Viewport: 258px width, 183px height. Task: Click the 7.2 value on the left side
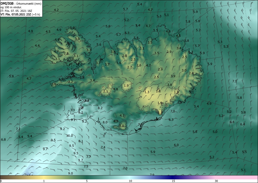[x=18, y=129]
